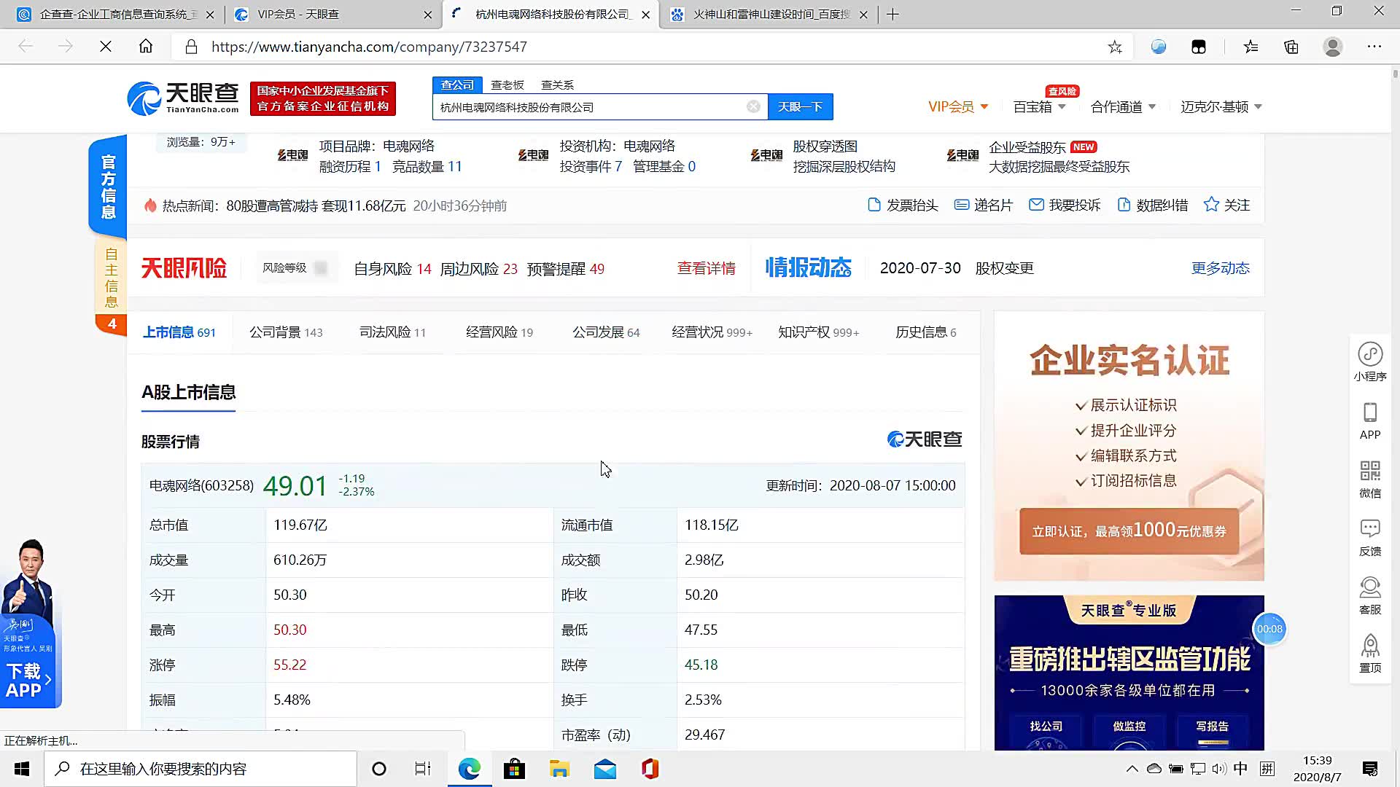Image resolution: width=1400 pixels, height=787 pixels.
Task: Click the Windows taskbar search box
Action: click(x=201, y=769)
